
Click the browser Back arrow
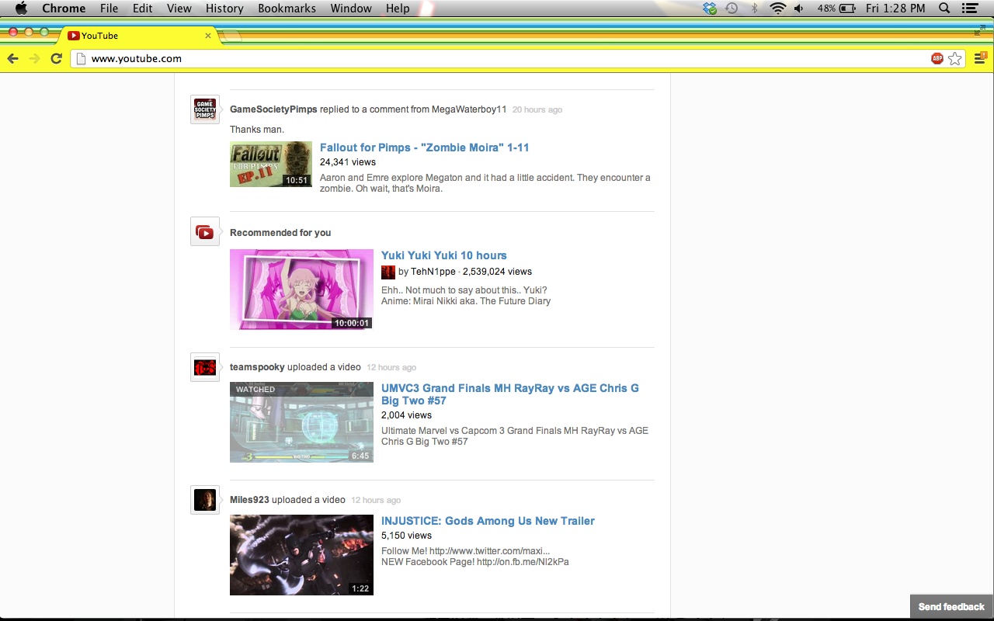(12, 58)
